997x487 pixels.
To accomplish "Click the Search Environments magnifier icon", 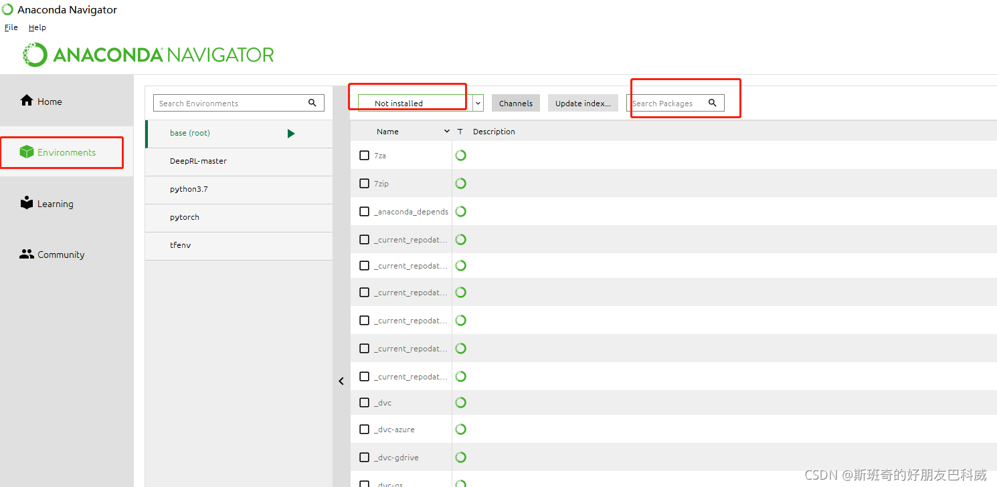I will (x=312, y=103).
